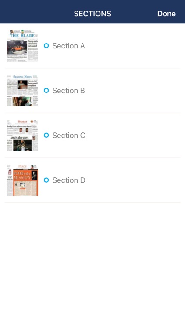This screenshot has width=185, height=330.
Task: Tap the Done button in header
Action: (x=166, y=14)
